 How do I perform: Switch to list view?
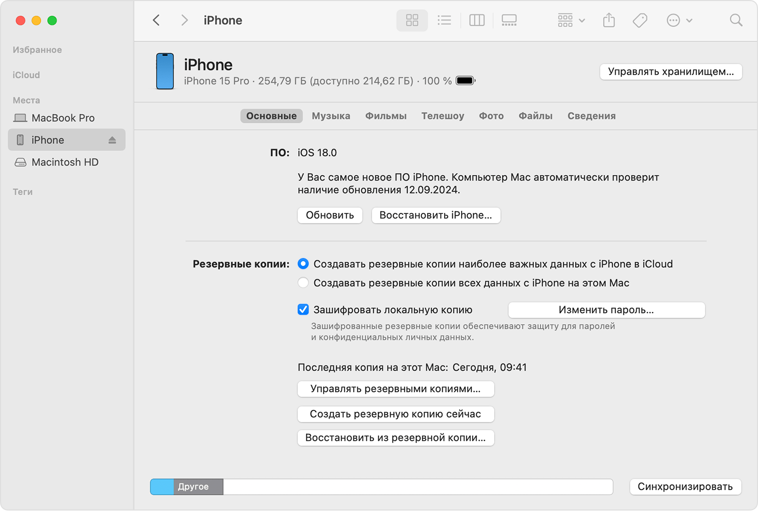point(444,20)
